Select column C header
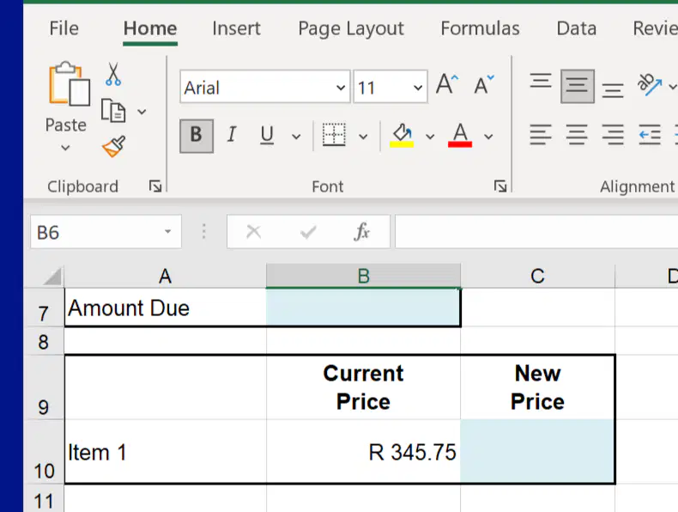The width and height of the screenshot is (678, 512). pos(537,276)
